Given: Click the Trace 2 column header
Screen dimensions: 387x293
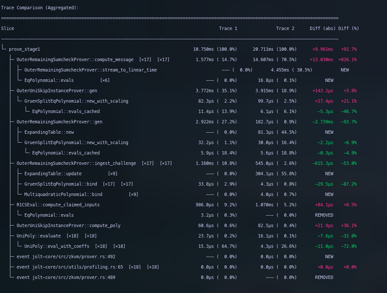Looking at the screenshot, I should tap(285, 29).
